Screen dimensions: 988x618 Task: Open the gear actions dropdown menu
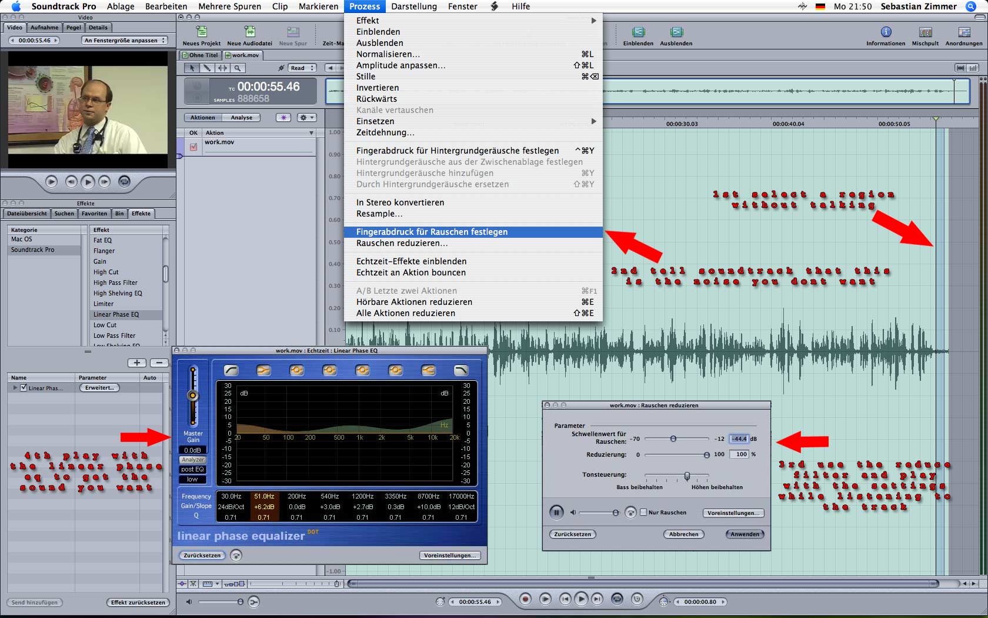point(307,118)
